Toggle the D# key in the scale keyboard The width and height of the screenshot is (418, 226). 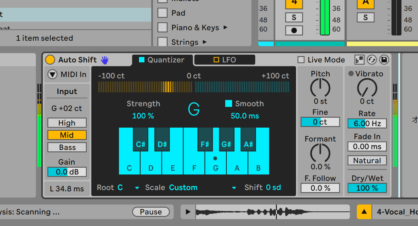pyautogui.click(x=162, y=139)
